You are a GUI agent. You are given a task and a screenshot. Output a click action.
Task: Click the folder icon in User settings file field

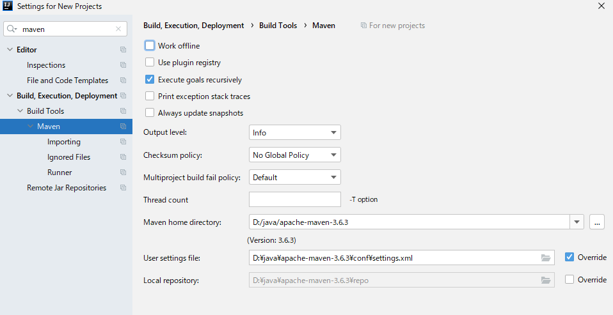pos(545,257)
